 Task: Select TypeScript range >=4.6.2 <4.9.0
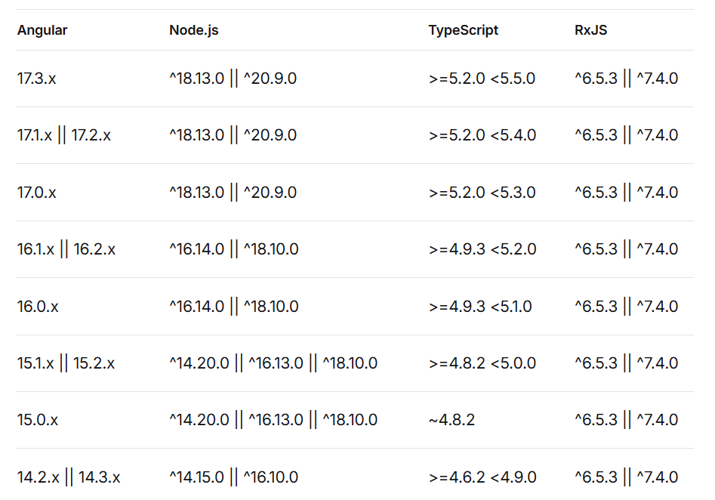[482, 477]
